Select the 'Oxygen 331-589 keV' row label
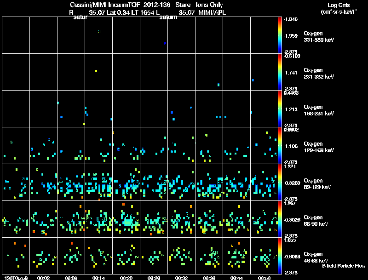This screenshot has height=280, width=368. 319,37
